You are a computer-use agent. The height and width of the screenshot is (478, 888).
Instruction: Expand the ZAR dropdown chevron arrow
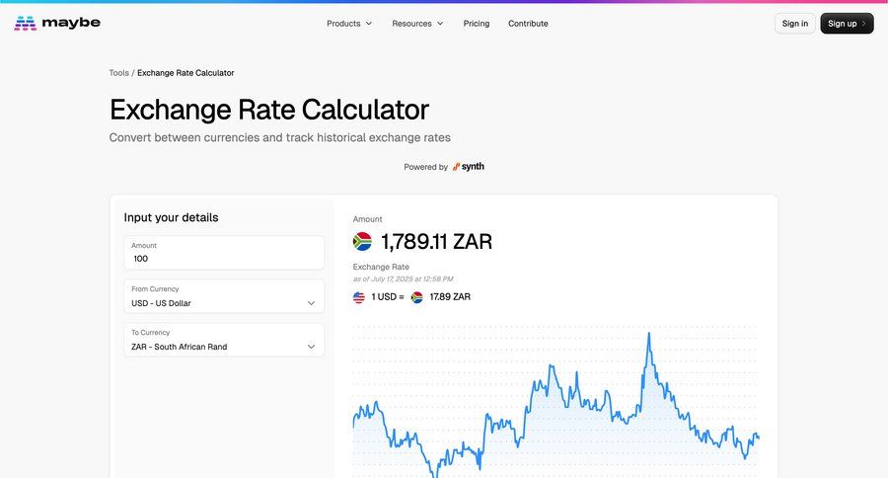(x=311, y=347)
